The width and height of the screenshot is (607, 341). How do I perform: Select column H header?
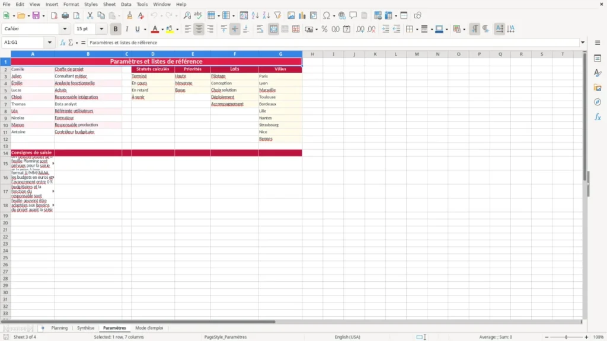click(x=312, y=54)
